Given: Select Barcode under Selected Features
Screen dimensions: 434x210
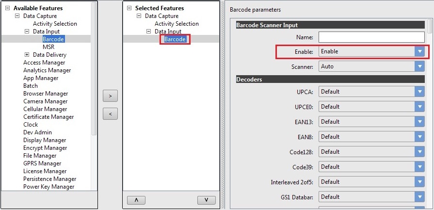Looking at the screenshot, I should 175,39.
